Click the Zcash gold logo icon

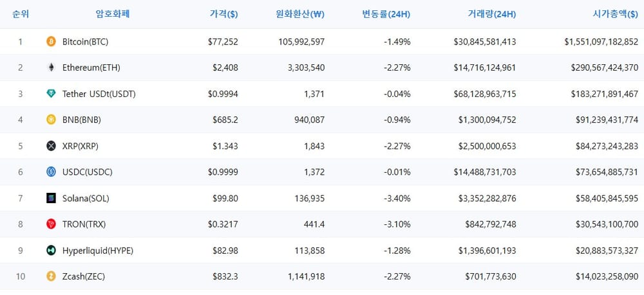pos(51,276)
